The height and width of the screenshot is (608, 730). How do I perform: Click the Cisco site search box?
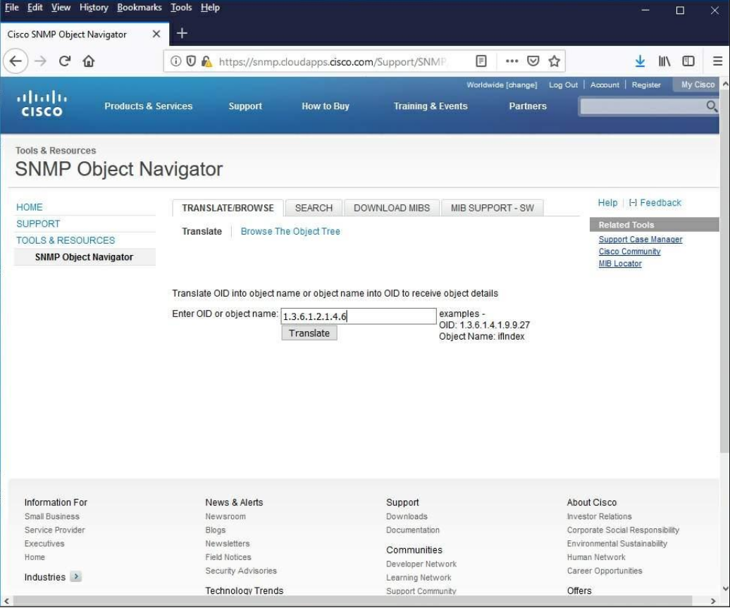point(643,106)
